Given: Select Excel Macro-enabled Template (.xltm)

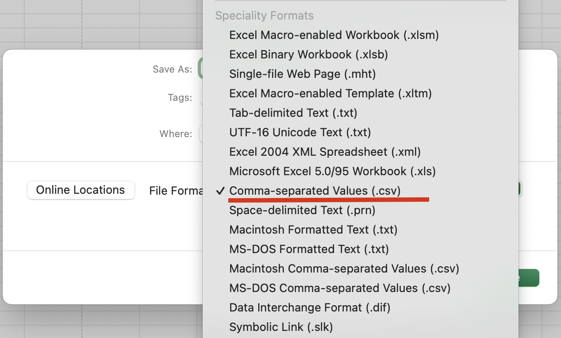Looking at the screenshot, I should tap(330, 93).
